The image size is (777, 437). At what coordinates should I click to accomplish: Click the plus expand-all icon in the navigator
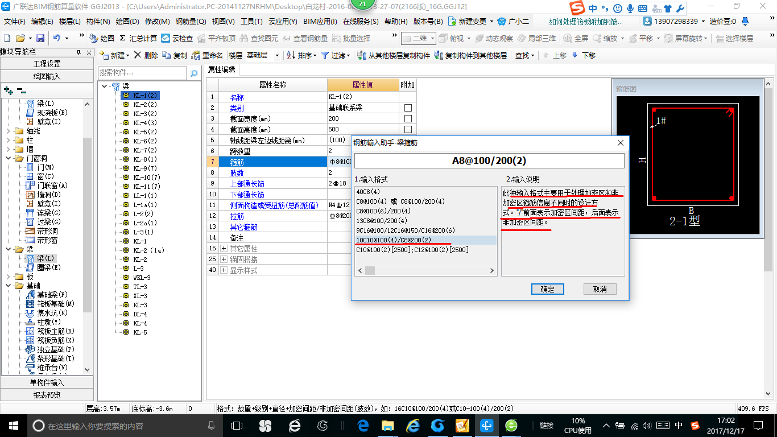click(x=8, y=90)
